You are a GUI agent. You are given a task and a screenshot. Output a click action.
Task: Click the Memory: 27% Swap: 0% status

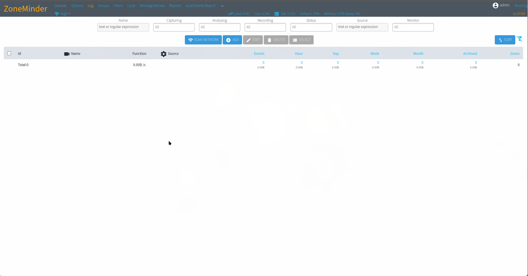pos(342,14)
